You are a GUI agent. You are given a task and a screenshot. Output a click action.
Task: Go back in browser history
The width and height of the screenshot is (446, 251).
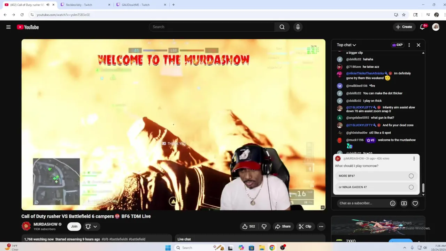pyautogui.click(x=5, y=15)
